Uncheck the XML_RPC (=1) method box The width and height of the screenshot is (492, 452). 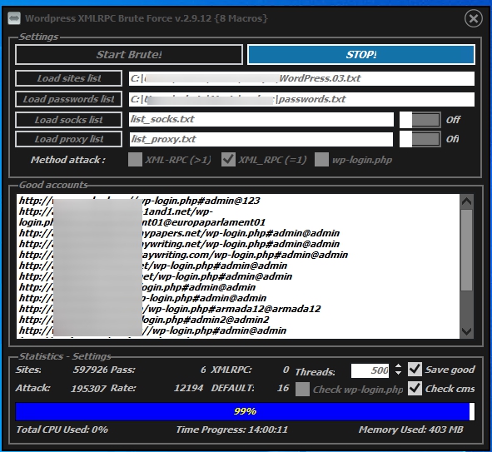click(x=228, y=160)
